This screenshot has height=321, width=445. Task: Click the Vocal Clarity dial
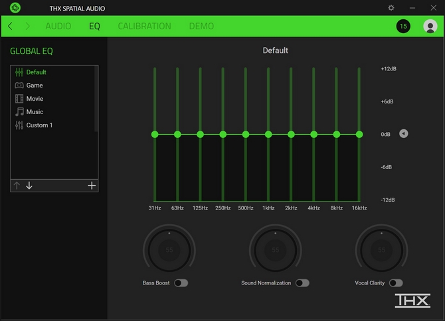[381, 250]
